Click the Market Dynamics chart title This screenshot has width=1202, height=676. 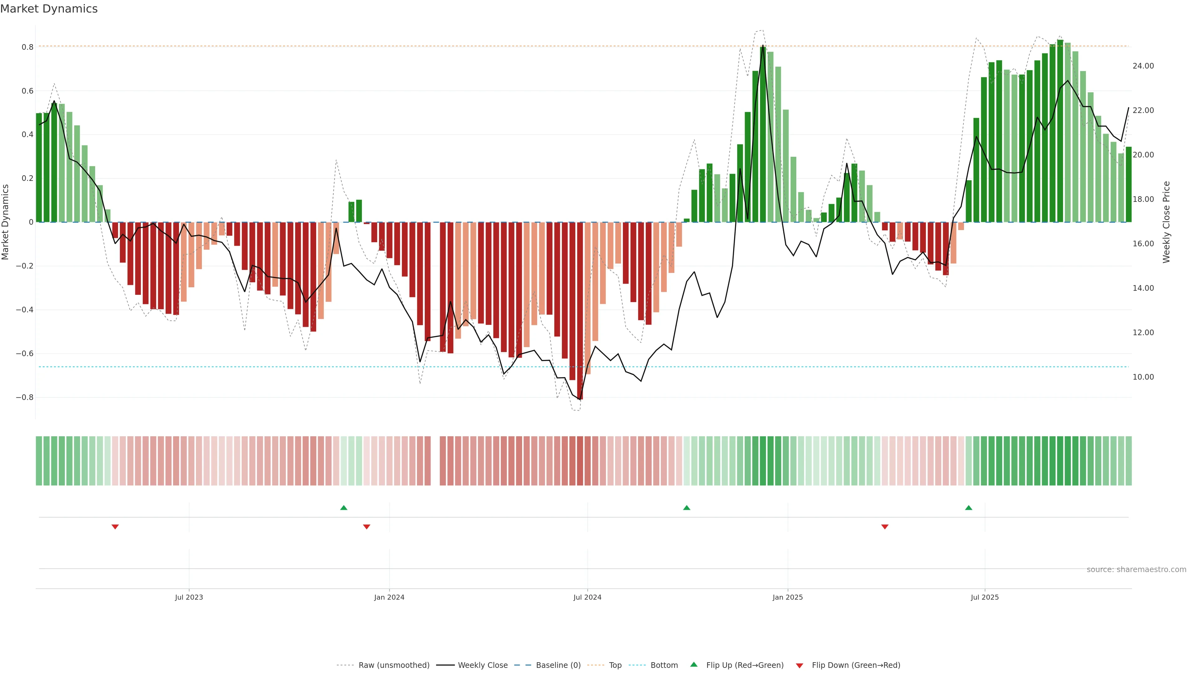(49, 9)
